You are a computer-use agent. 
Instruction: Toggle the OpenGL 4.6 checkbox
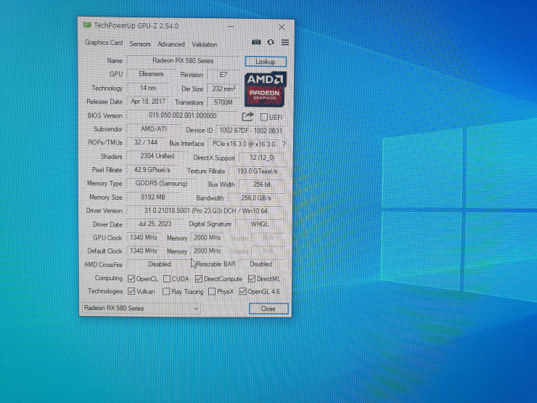[243, 292]
